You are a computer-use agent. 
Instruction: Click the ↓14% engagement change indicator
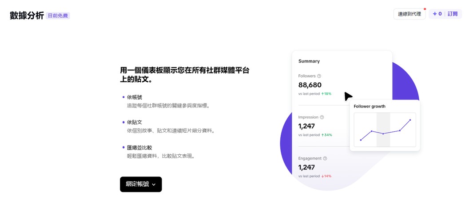tap(326, 176)
